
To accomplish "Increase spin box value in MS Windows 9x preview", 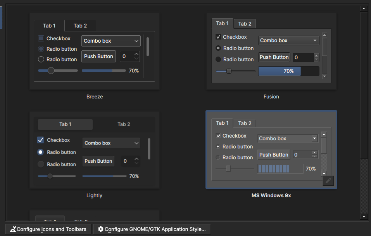I will [314, 153].
